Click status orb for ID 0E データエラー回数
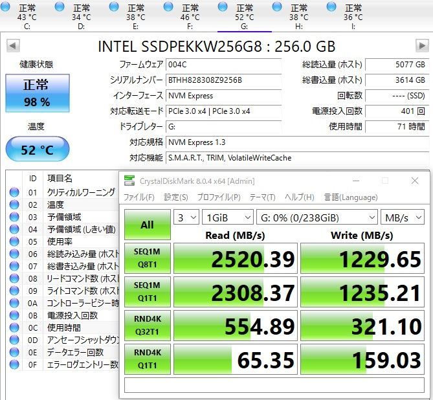 click(14, 352)
